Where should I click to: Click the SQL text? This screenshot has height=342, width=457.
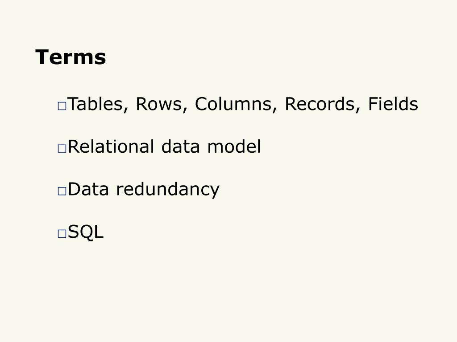(85, 232)
